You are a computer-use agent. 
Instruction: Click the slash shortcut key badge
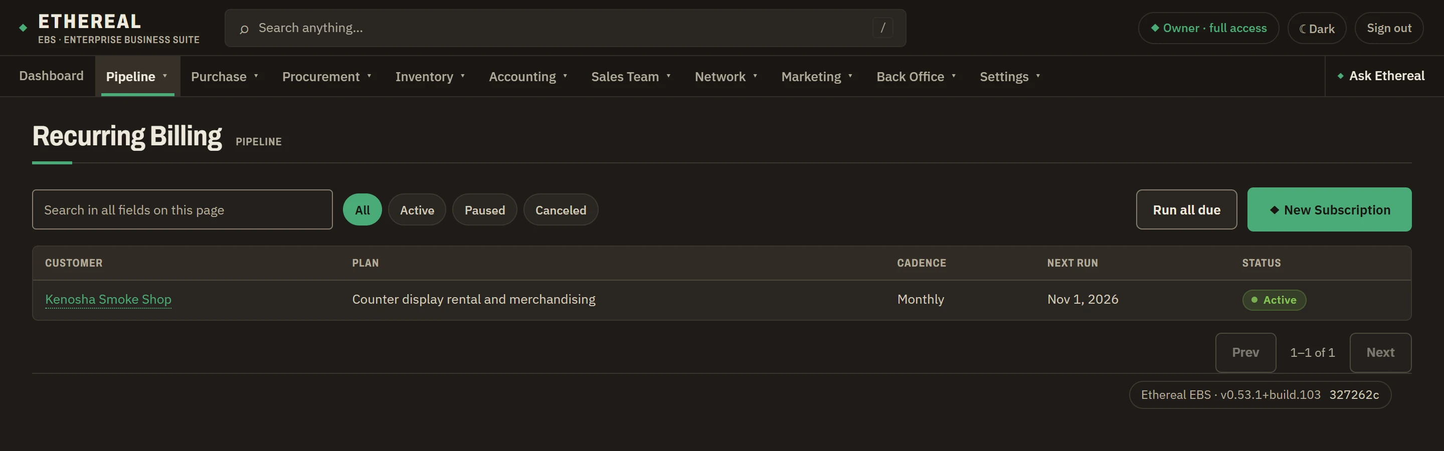tap(882, 28)
